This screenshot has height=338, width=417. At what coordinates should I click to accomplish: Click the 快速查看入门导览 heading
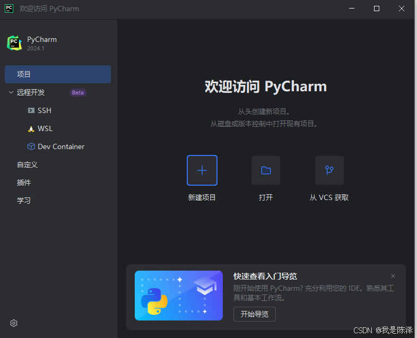tap(265, 276)
